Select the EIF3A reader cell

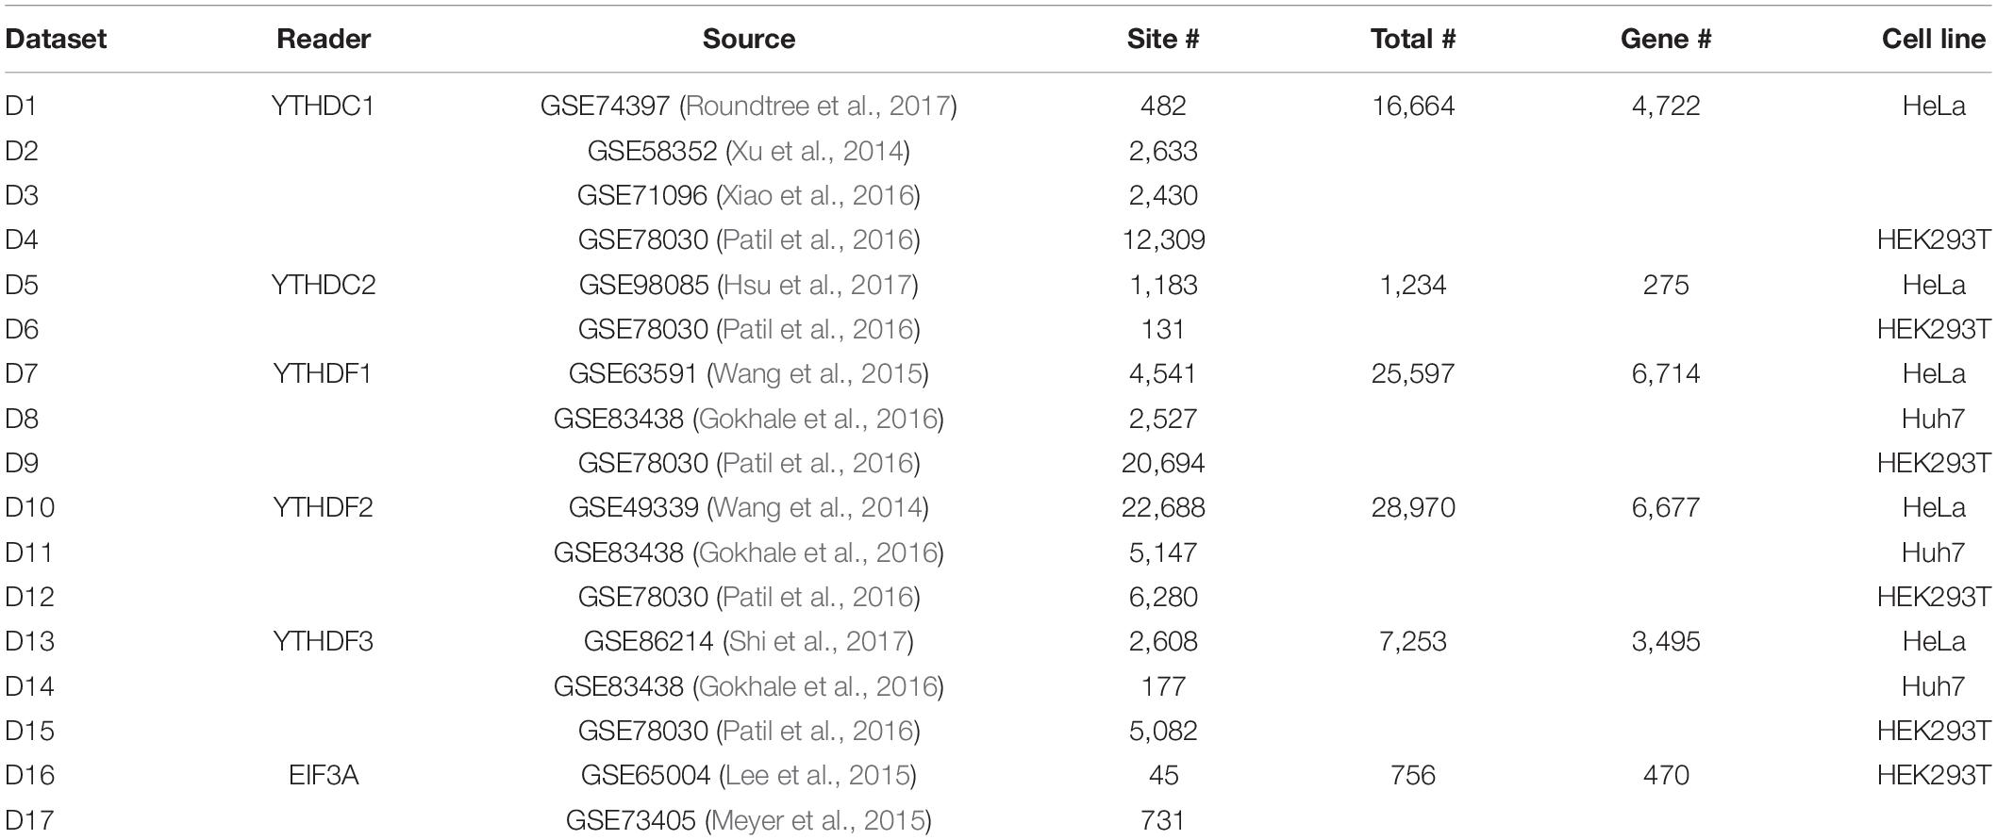pyautogui.click(x=324, y=775)
